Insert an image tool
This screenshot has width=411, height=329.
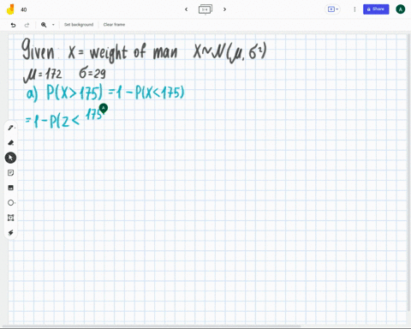(10, 188)
